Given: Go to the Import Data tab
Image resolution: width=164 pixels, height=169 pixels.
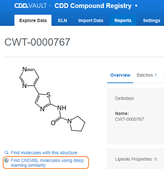Looking at the screenshot, I should [x=91, y=21].
